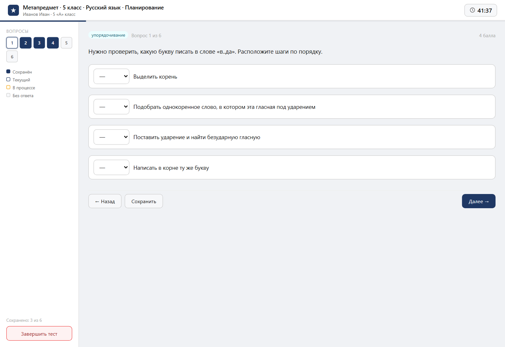This screenshot has height=347, width=505.
Task: Click the «← Назад» button
Action: [105, 201]
